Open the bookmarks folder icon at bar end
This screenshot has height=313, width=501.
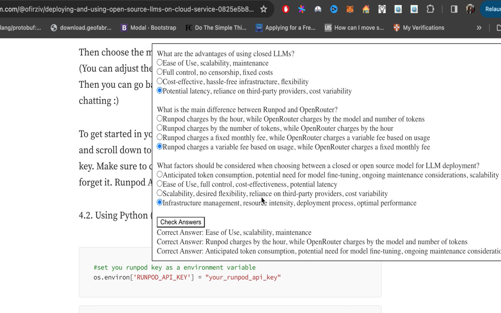click(498, 27)
